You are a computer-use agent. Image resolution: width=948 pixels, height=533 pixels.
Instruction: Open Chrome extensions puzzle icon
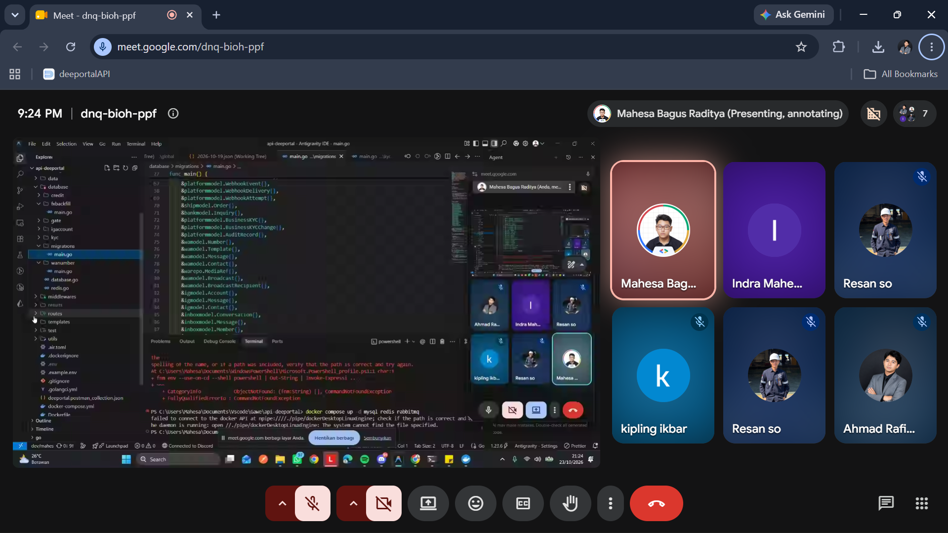[838, 47]
